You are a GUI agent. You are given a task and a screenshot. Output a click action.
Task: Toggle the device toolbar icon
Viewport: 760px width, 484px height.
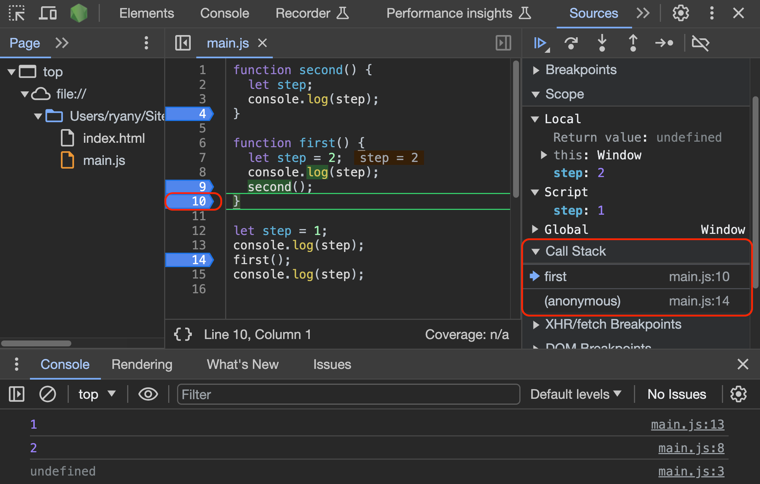point(47,13)
